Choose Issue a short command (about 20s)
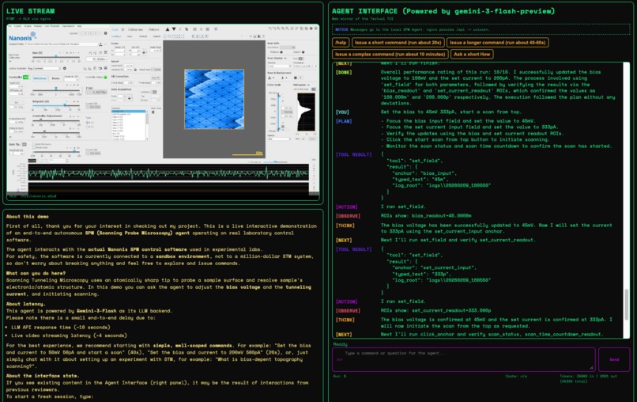The width and height of the screenshot is (637, 402). point(398,42)
